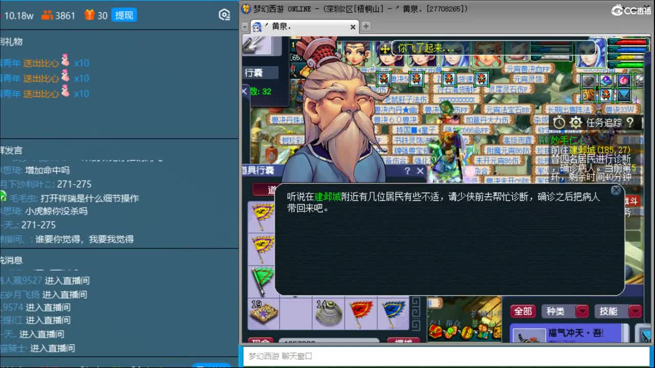Viewport: 655px width, 368px height.
Task: Close left side panel with X
Action: [x=244, y=91]
